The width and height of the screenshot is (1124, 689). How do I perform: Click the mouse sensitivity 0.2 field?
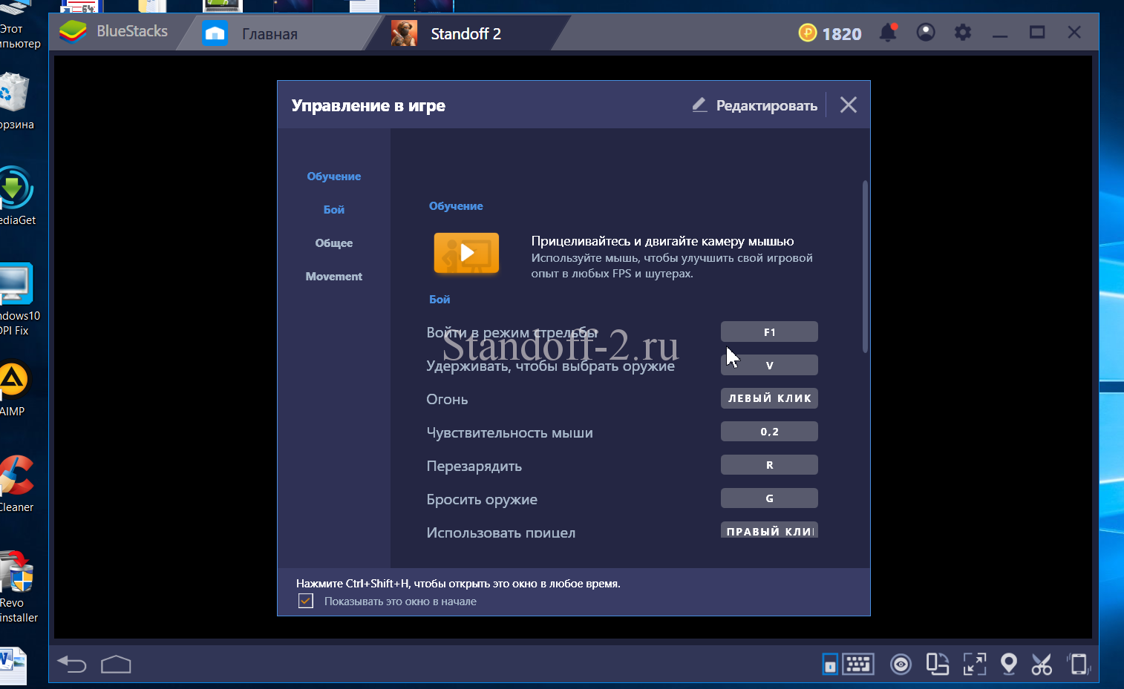pos(769,432)
